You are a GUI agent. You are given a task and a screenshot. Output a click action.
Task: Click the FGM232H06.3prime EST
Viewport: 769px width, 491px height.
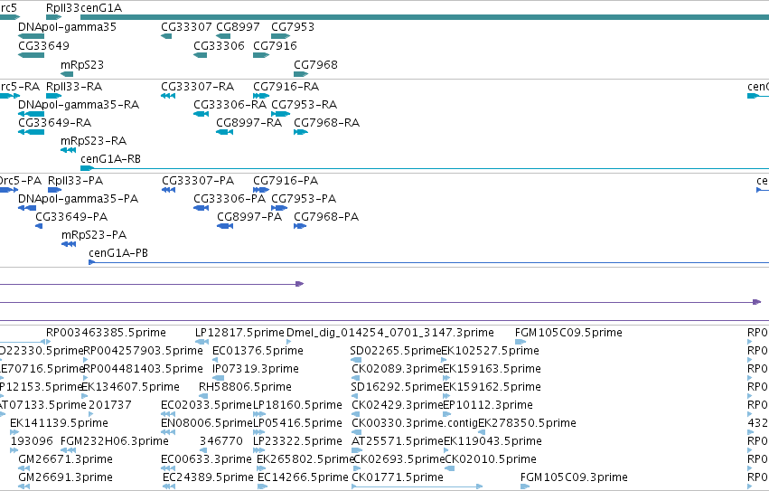tap(68, 450)
